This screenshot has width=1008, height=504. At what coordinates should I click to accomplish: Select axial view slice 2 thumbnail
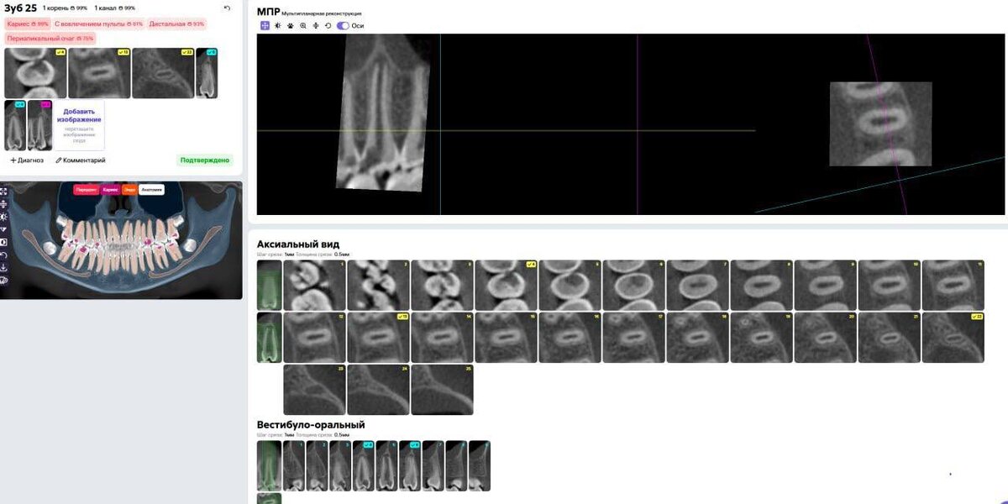click(x=379, y=286)
